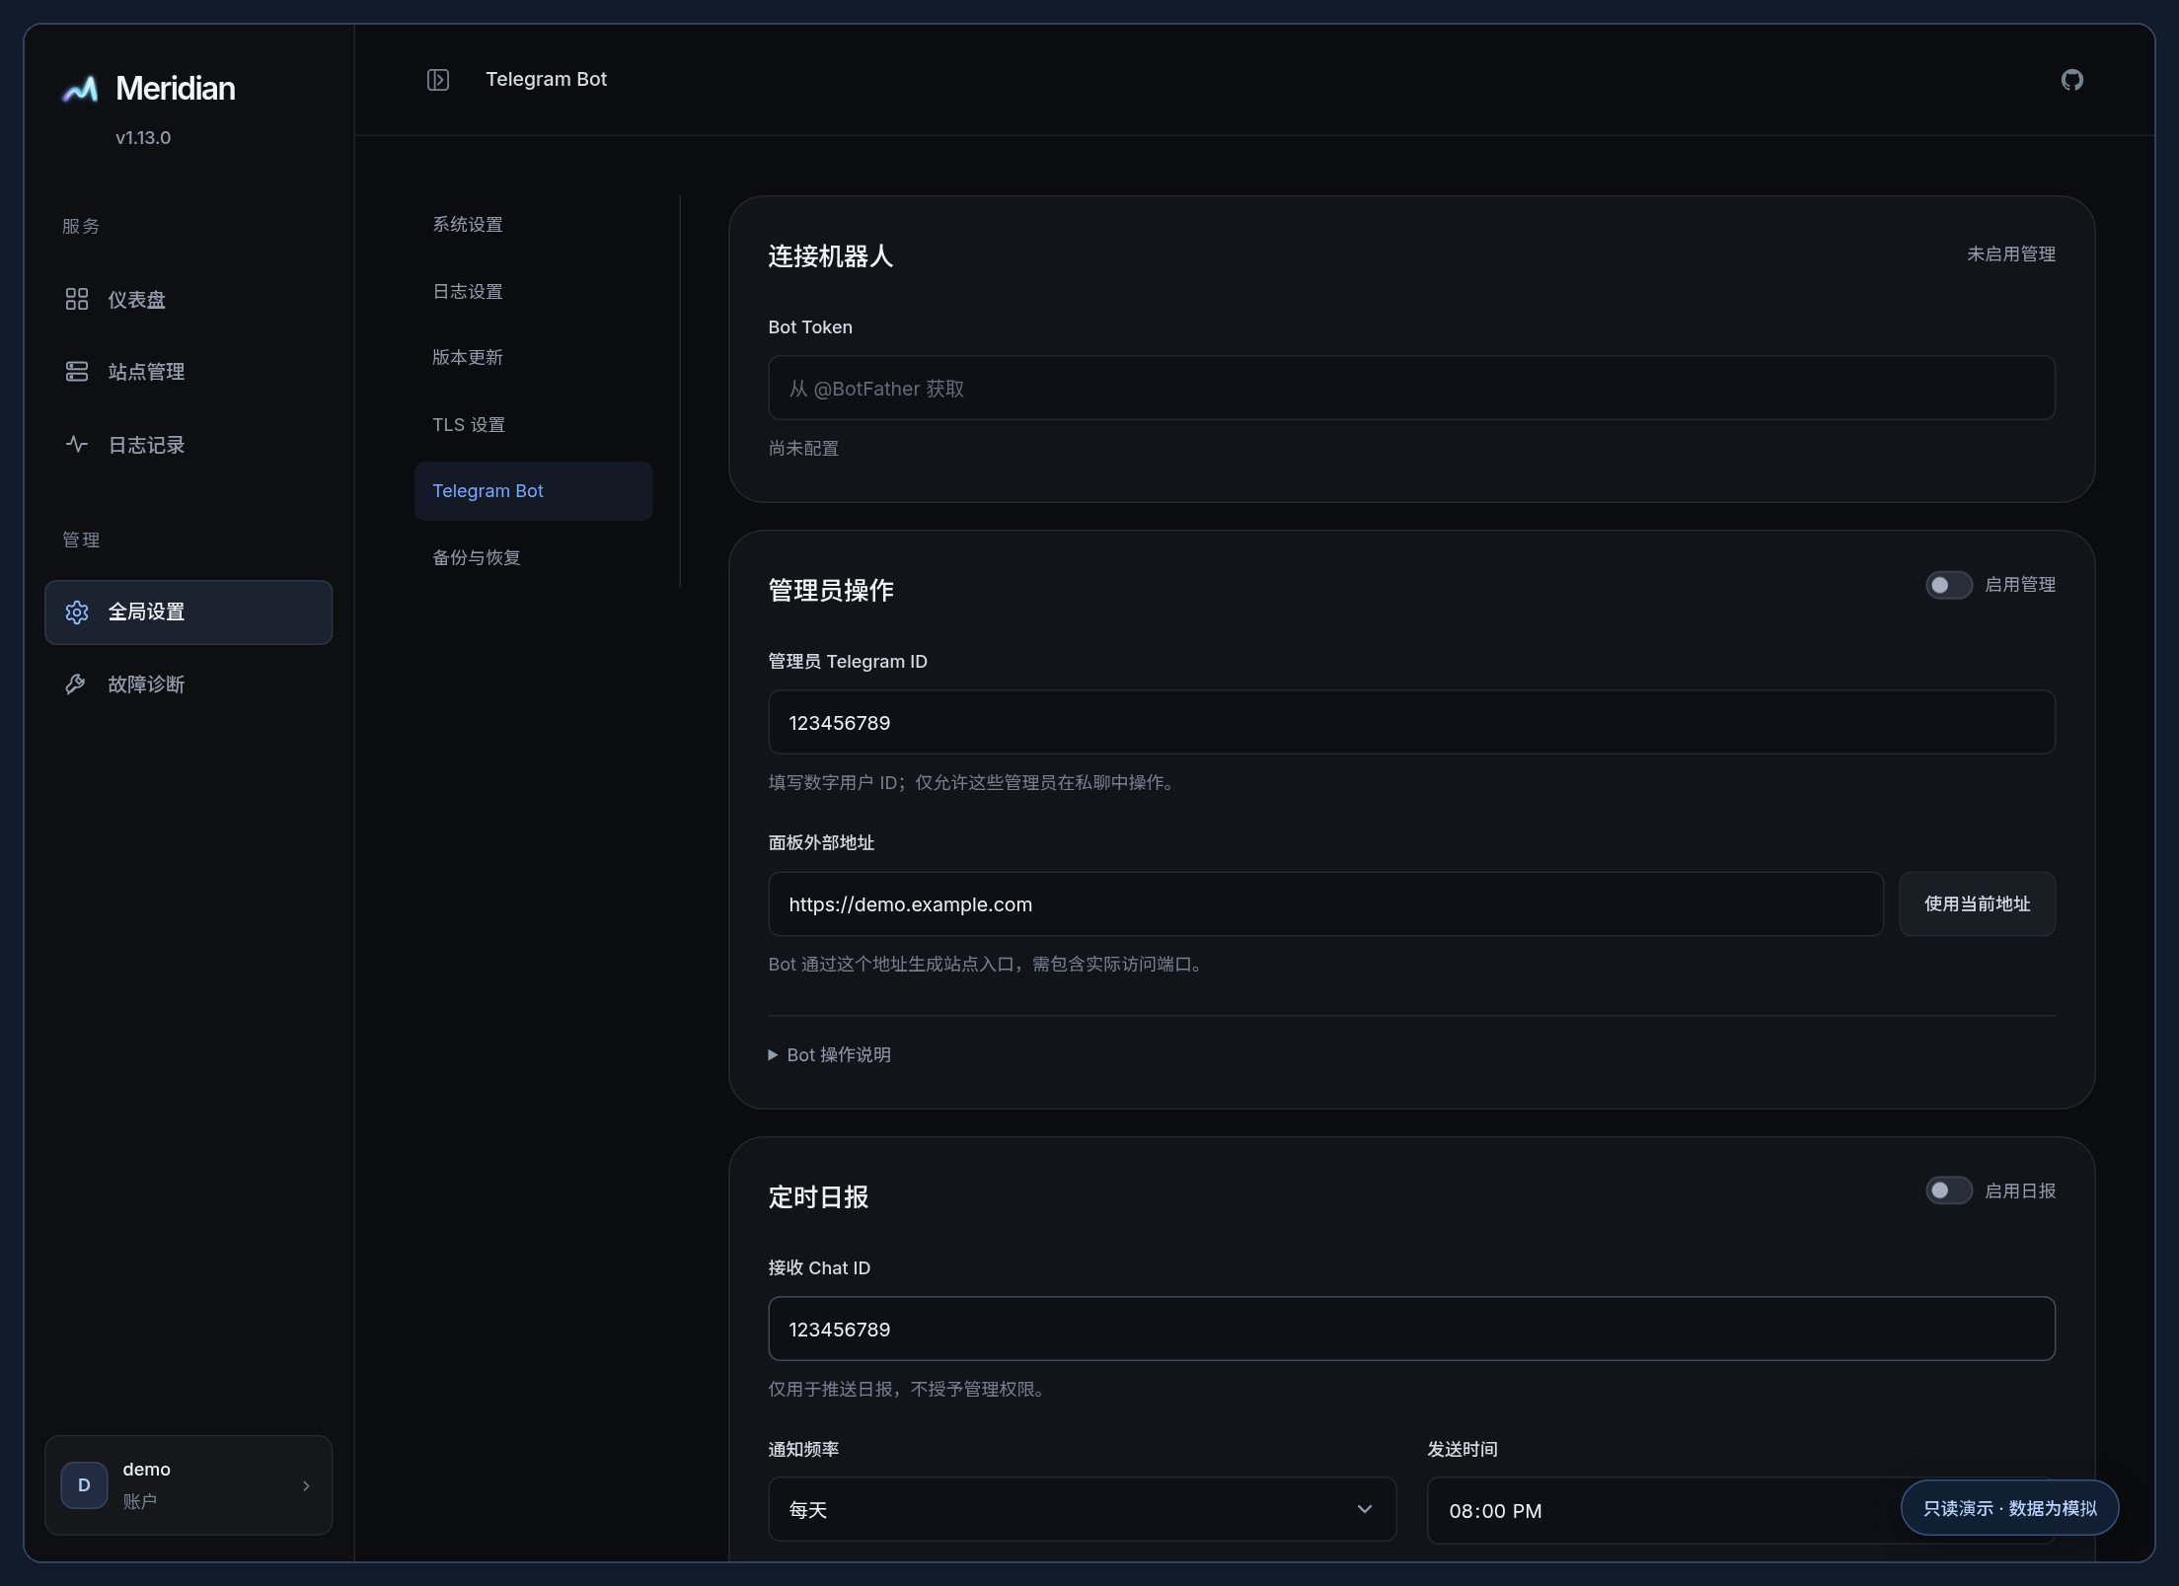The width and height of the screenshot is (2179, 1586).
Task: Select the Telegram Bot settings tab
Action: (x=533, y=491)
